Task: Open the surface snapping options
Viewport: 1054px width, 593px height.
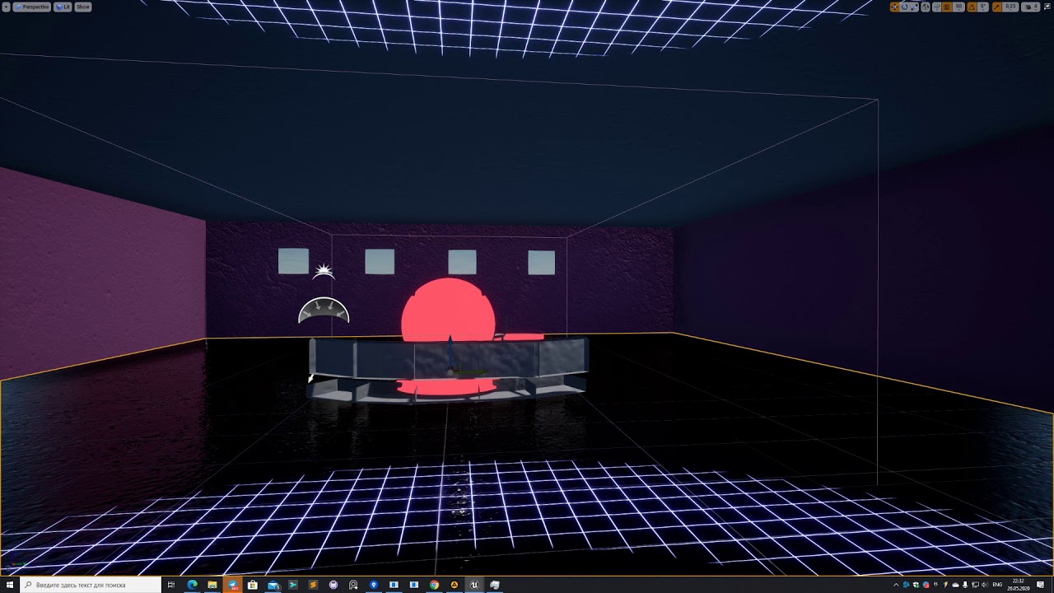Action: coord(937,7)
